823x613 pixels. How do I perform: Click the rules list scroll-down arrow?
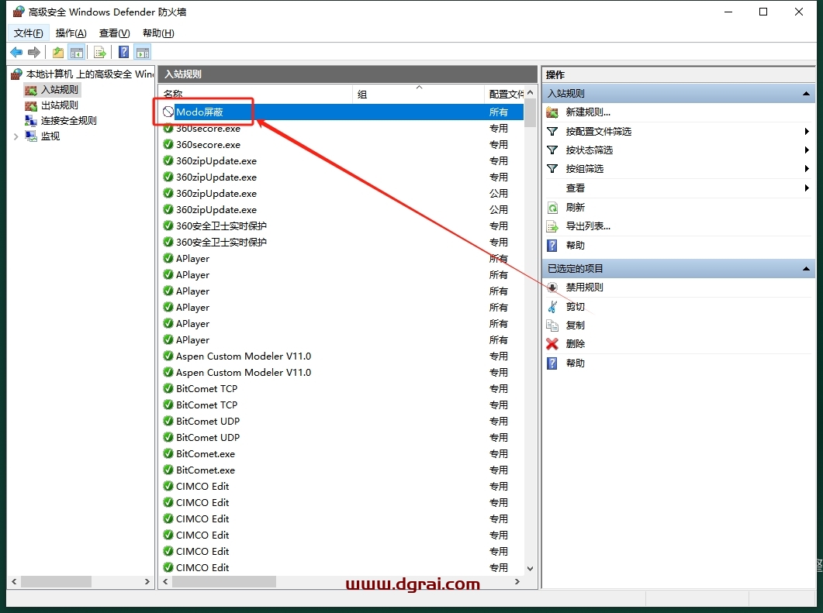530,568
